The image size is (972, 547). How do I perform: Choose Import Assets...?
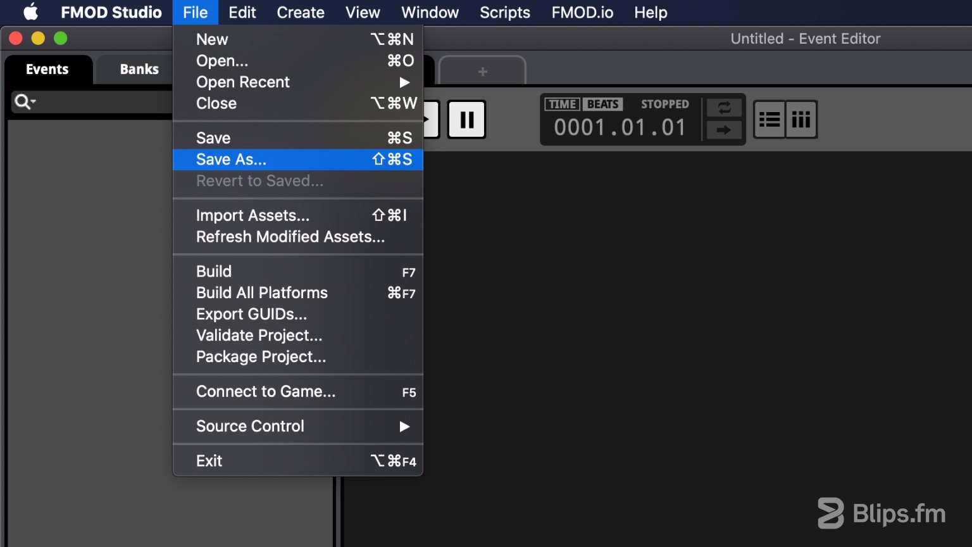297,215
